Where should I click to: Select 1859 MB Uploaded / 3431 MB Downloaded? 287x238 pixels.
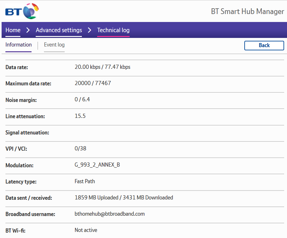click(124, 198)
